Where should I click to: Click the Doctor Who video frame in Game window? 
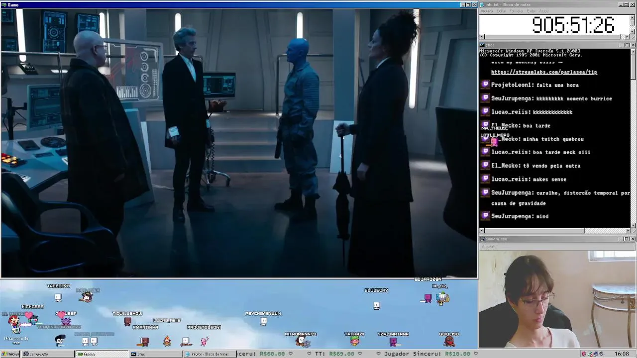click(239, 143)
